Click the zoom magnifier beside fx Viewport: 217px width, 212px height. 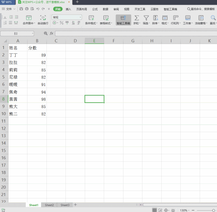pyautogui.click(x=45, y=33)
